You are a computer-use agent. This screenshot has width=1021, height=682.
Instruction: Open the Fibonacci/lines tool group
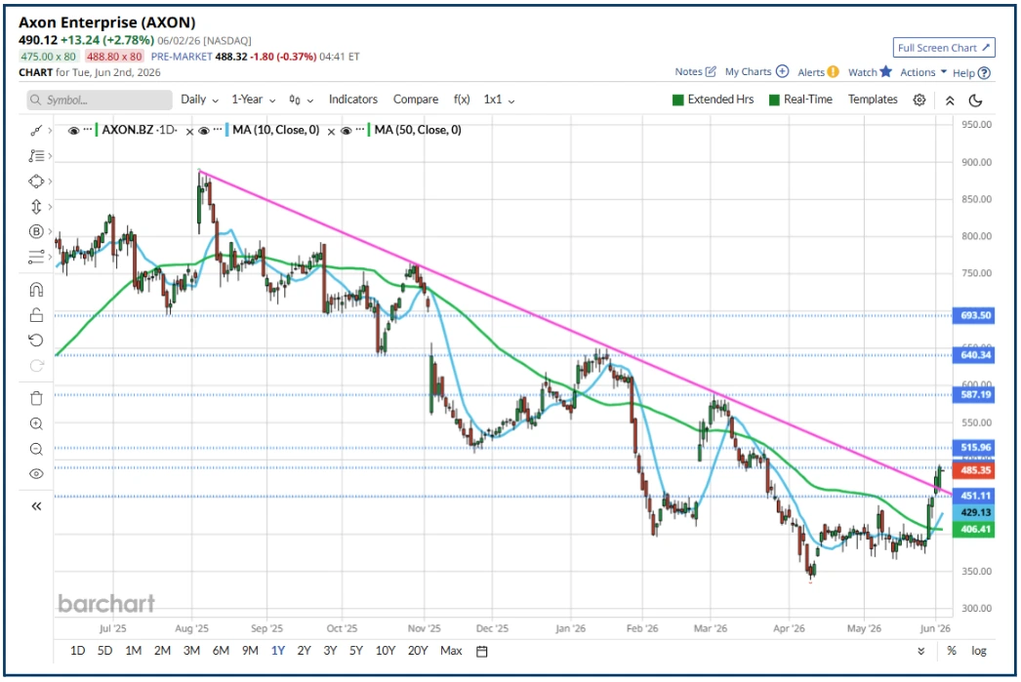pyautogui.click(x=36, y=156)
